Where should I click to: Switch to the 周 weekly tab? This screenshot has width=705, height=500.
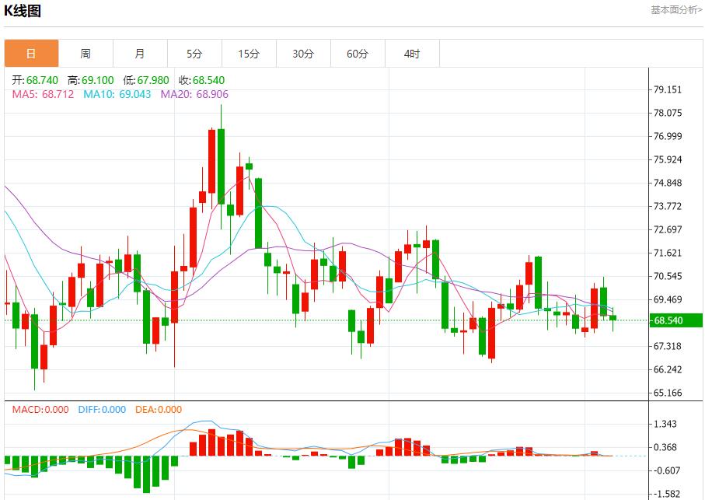click(x=86, y=54)
